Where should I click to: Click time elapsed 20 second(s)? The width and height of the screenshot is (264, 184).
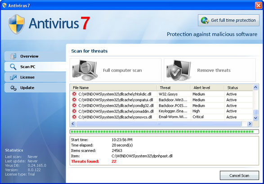click(x=122, y=145)
